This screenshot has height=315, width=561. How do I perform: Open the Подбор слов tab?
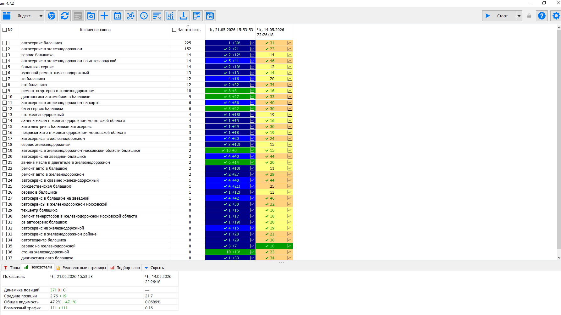[125, 268]
